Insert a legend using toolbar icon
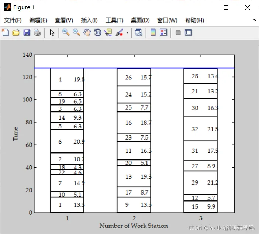This screenshot has width=259, height=234. pyautogui.click(x=163, y=32)
